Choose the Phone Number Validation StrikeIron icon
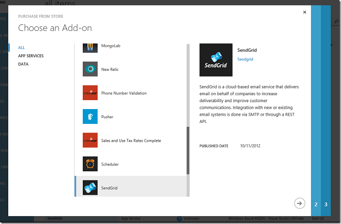Viewport: 341px width, 224px height. click(90, 93)
